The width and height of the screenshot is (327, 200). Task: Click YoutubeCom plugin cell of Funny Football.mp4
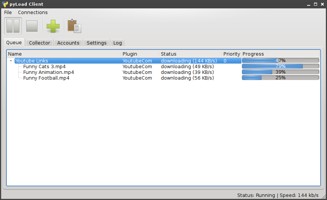tap(137, 78)
